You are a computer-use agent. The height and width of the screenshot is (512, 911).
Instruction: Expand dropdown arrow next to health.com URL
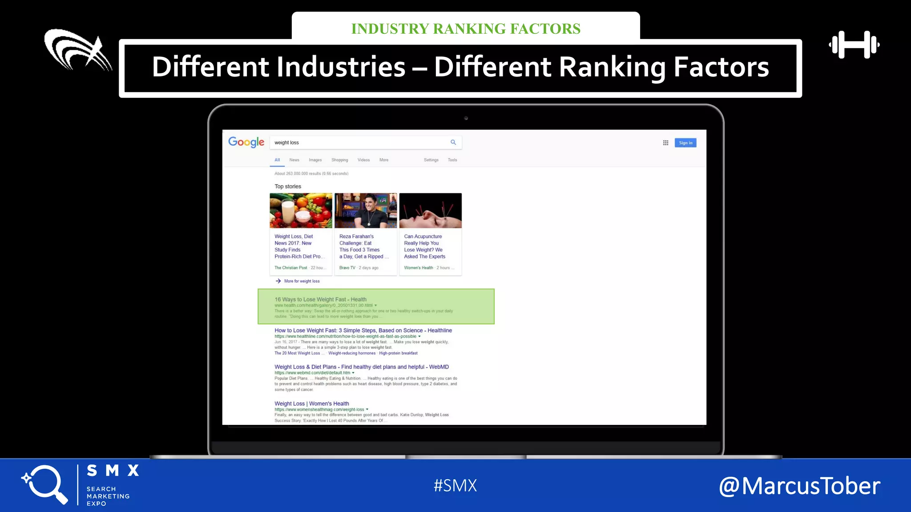pyautogui.click(x=376, y=305)
